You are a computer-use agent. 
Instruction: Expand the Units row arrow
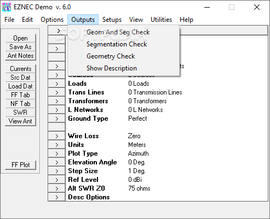point(56,145)
